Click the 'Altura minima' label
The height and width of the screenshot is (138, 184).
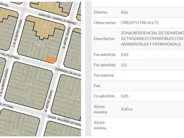pyautogui.click(x=100, y=125)
